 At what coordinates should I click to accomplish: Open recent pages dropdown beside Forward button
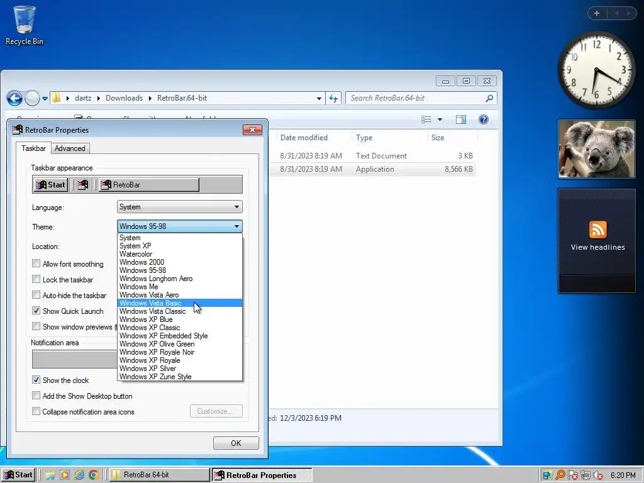pyautogui.click(x=45, y=99)
